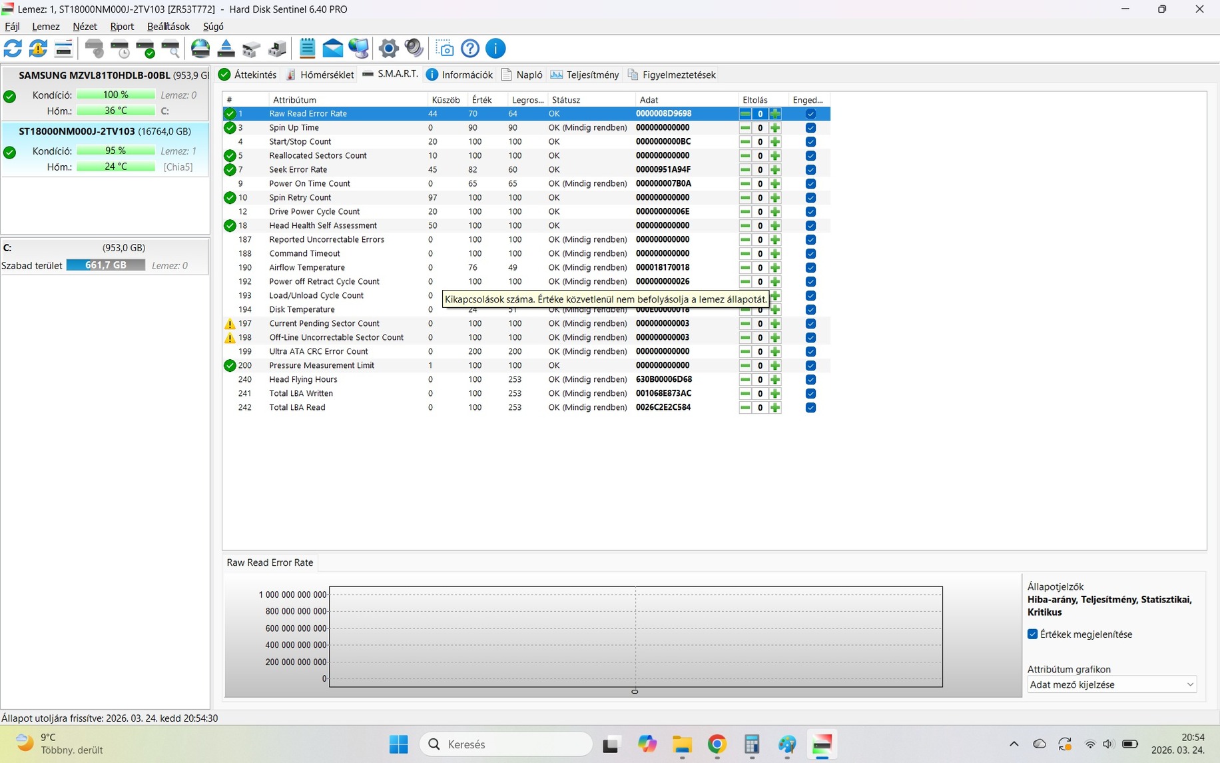Screen dimensions: 1220x763
Task: Decrease offset for Reallocated Sectors Count row
Action: tap(745, 156)
